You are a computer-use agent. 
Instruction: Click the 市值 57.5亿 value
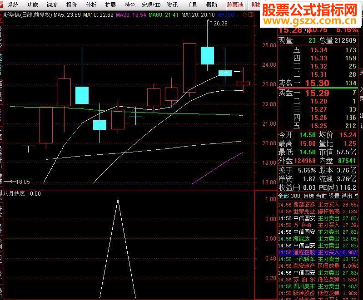tap(346, 152)
